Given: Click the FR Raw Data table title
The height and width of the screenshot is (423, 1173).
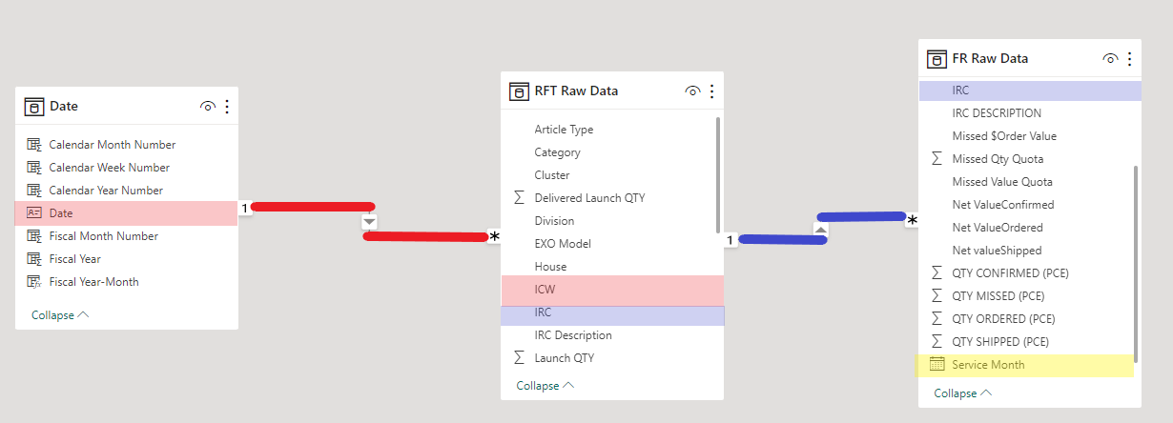Looking at the screenshot, I should (x=990, y=59).
